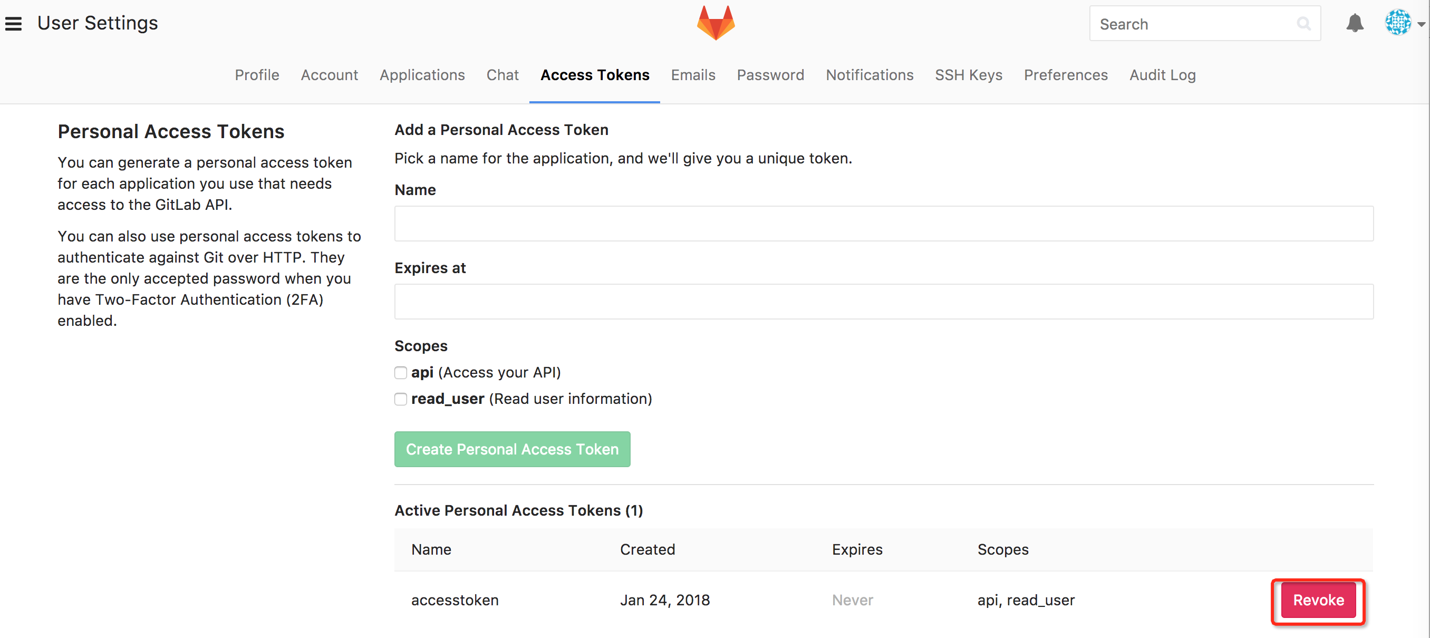Revoke the accesstoken token
This screenshot has height=638, width=1430.
1318,600
